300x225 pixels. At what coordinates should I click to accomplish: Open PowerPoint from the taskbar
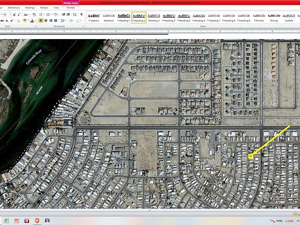(x=17, y=220)
